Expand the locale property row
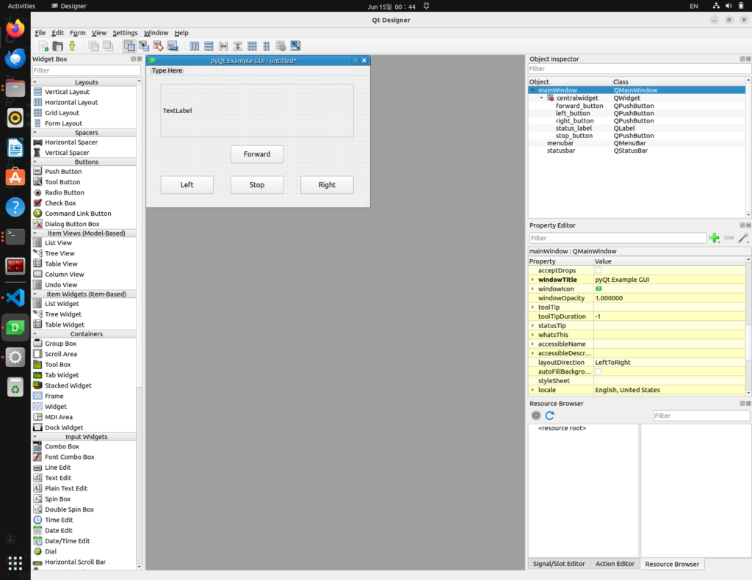 coord(532,390)
